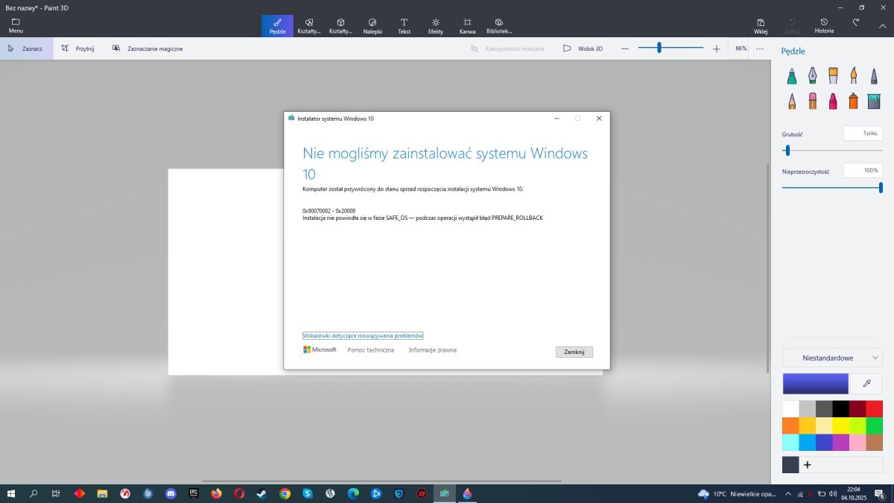Open the Kształty 2D tab

click(308, 25)
